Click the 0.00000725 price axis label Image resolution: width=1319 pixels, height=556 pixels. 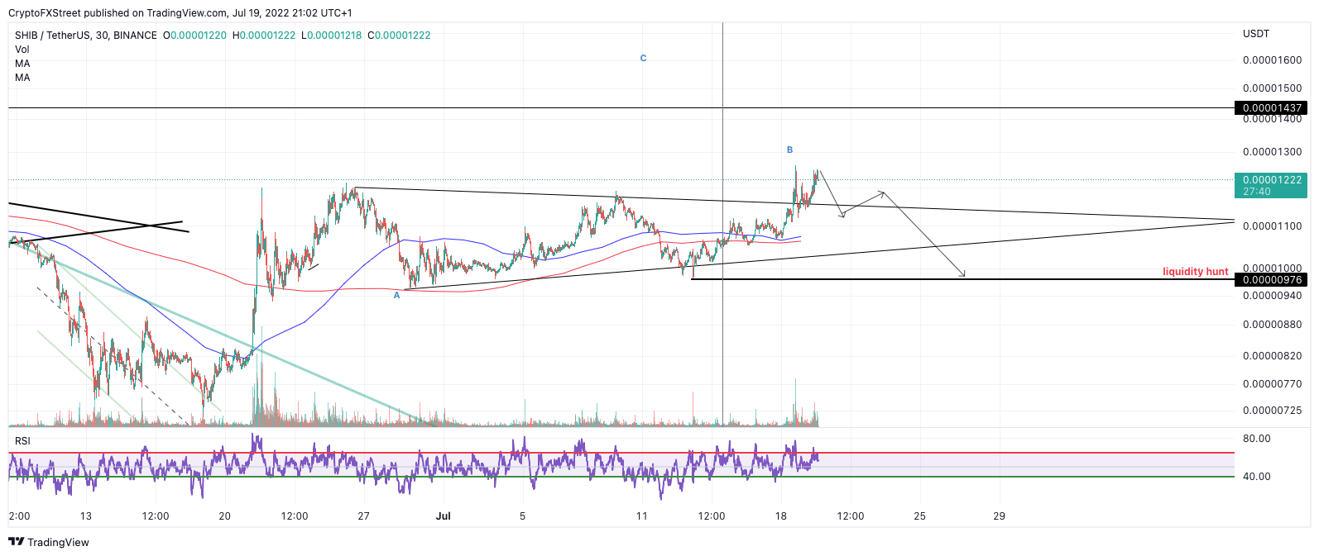(1272, 410)
